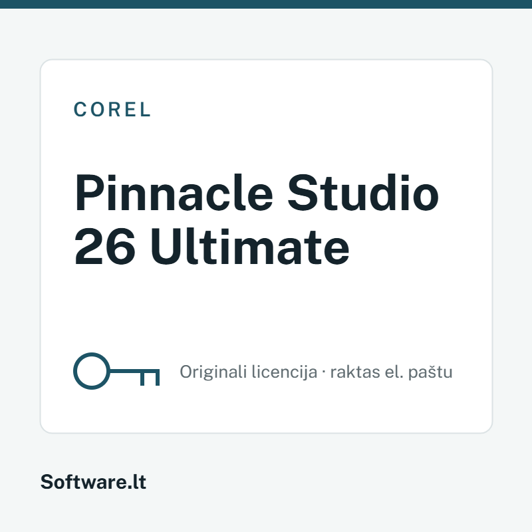Select the Pinnacle Studio 26 Ultimate title
The width and height of the screenshot is (532, 532).
[256, 219]
